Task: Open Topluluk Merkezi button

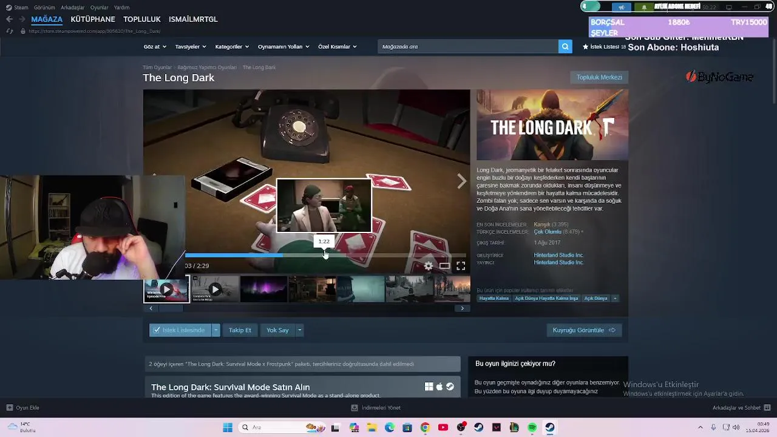Action: click(599, 77)
